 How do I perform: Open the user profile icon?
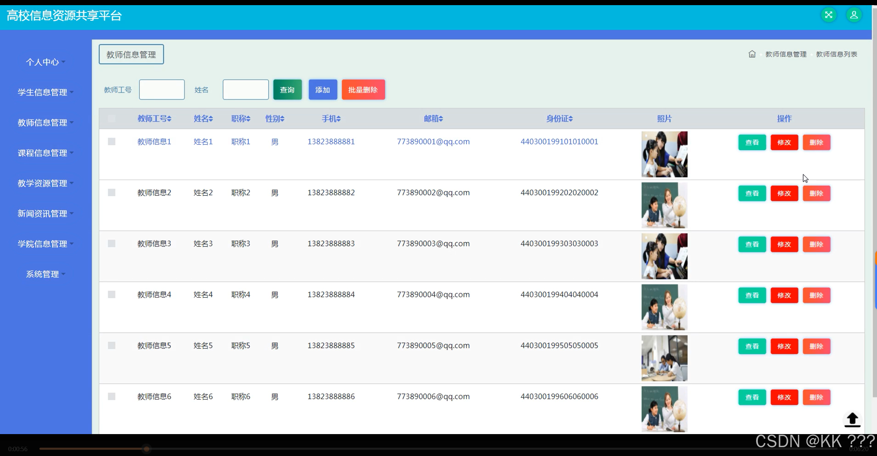(854, 15)
